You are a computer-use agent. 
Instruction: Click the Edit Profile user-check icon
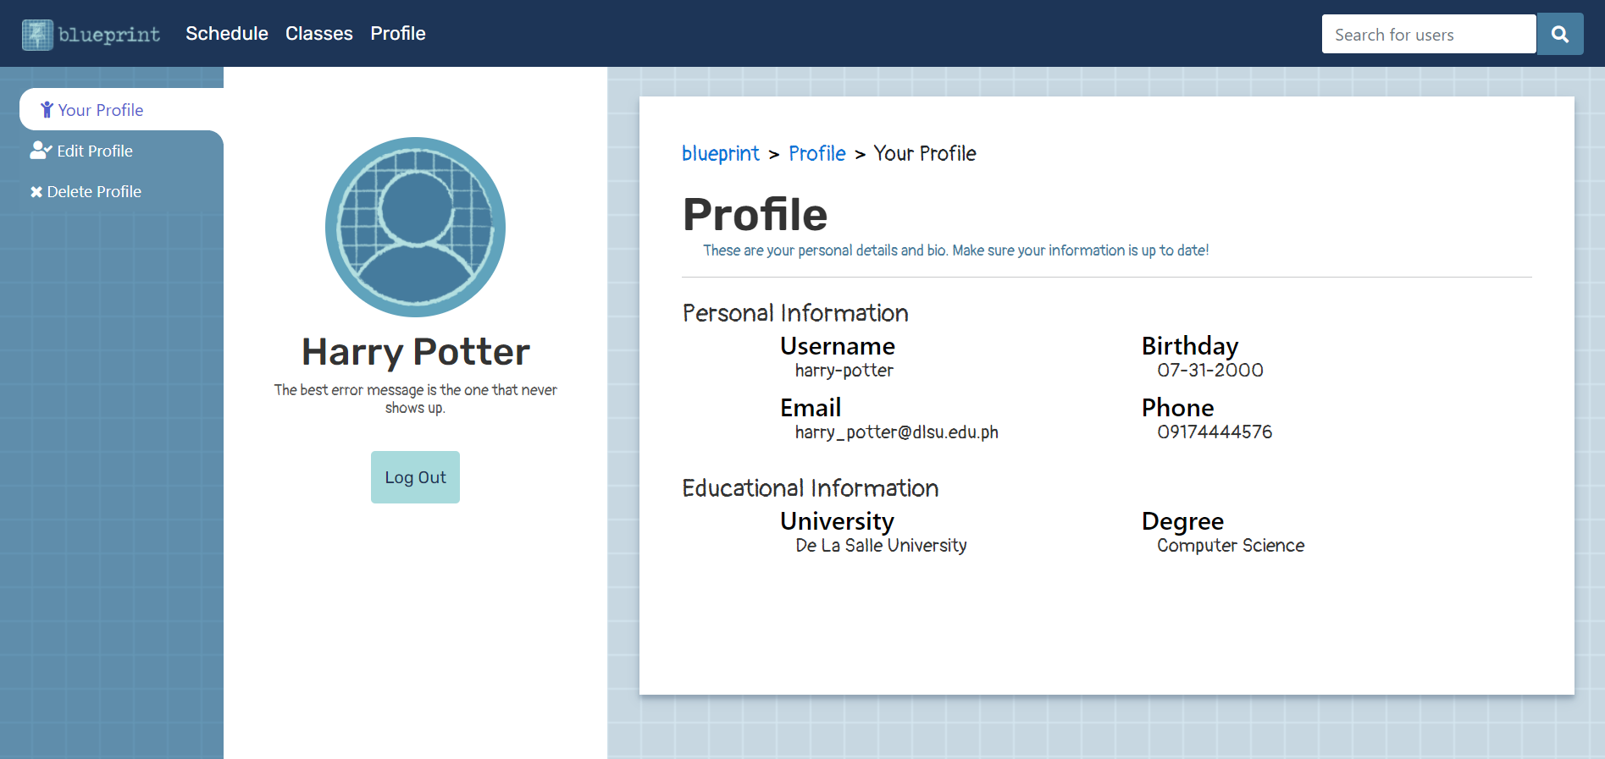coord(41,151)
